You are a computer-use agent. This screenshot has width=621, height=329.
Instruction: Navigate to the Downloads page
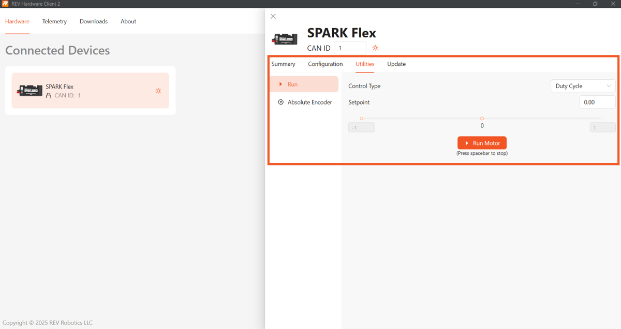pyautogui.click(x=94, y=22)
